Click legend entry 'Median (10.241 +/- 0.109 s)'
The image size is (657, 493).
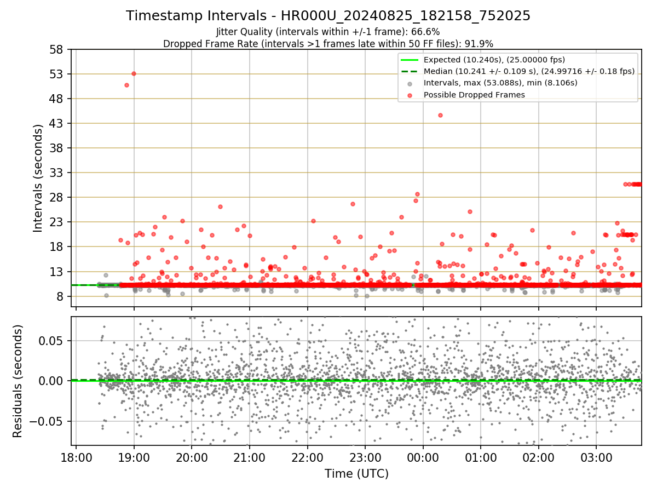click(529, 71)
